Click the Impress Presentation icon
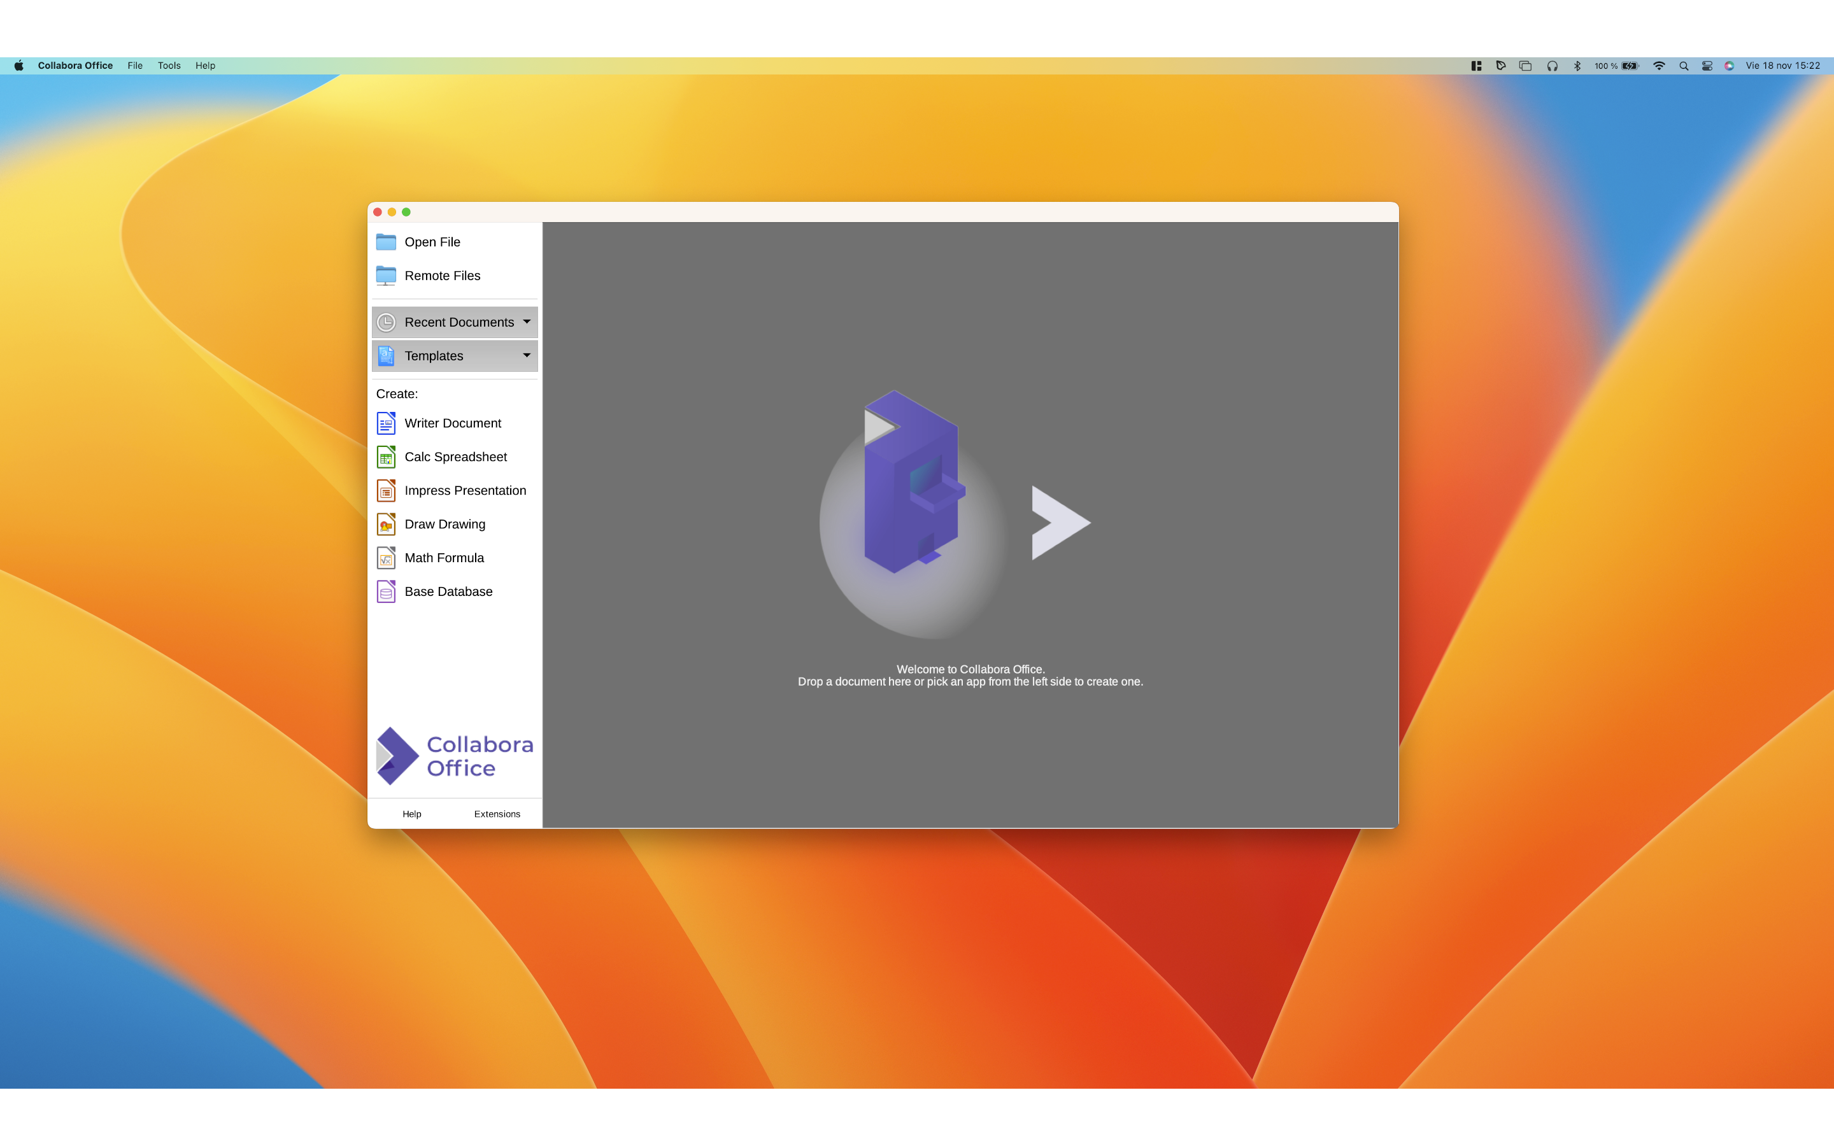1834x1146 pixels. 386,490
